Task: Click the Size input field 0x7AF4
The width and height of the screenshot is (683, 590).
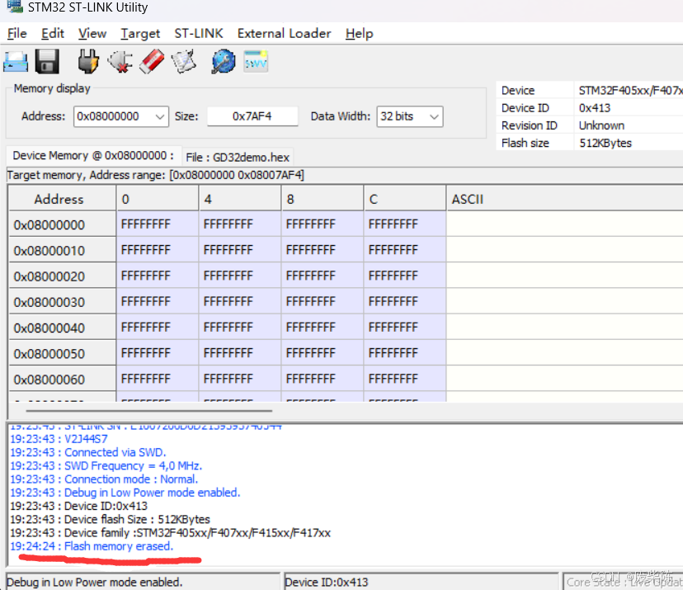Action: point(252,116)
